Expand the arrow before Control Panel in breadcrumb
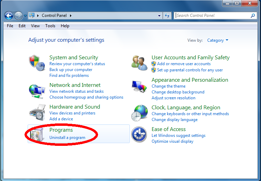This screenshot has width=261, height=181. (x=38, y=16)
